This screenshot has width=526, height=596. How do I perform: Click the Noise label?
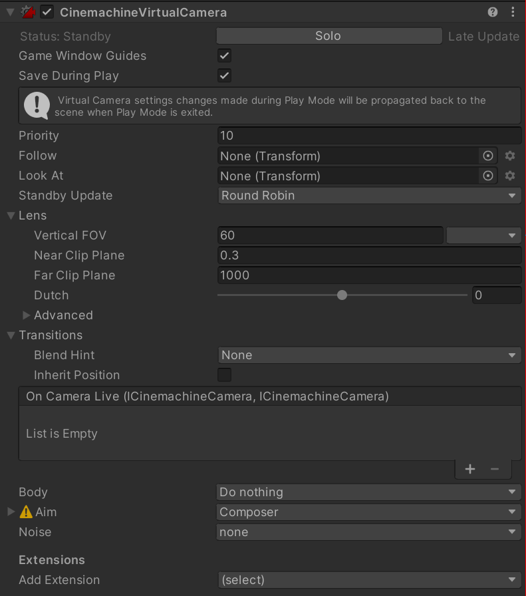point(35,532)
